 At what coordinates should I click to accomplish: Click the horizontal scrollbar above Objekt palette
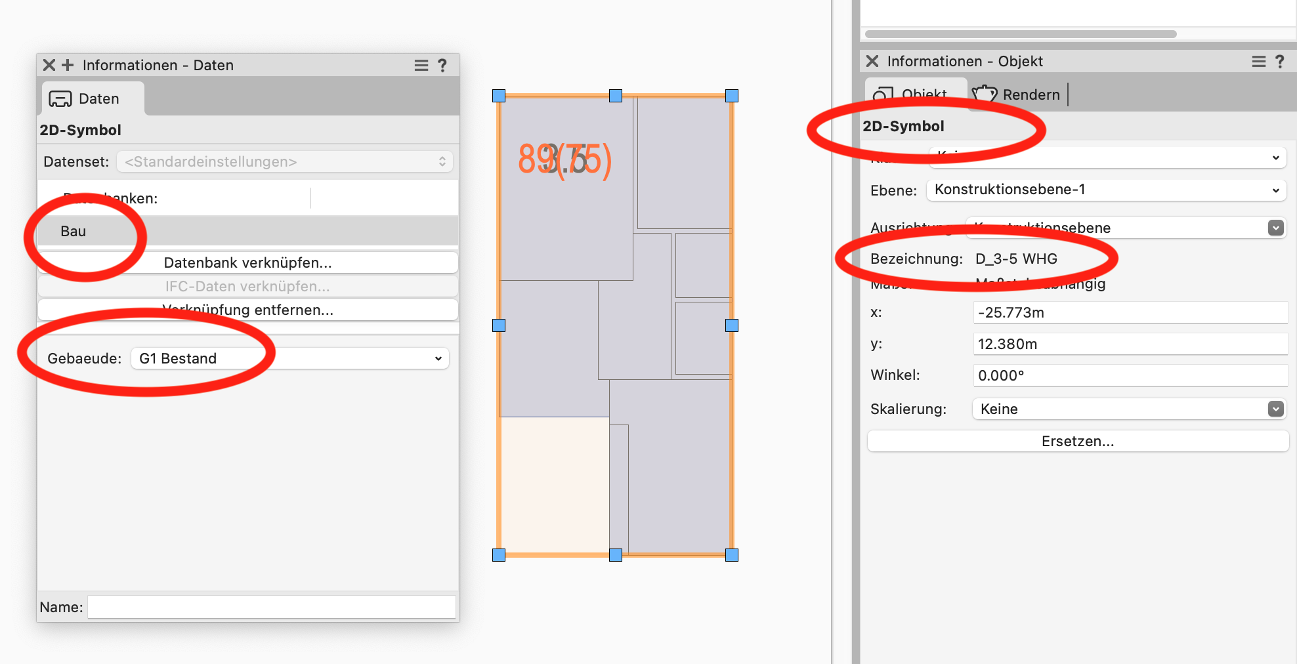coord(1021,33)
